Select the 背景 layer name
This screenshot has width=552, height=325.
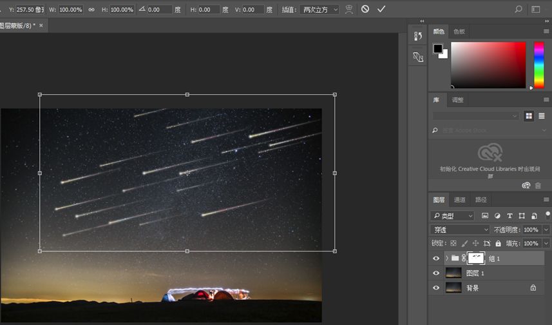tap(472, 288)
